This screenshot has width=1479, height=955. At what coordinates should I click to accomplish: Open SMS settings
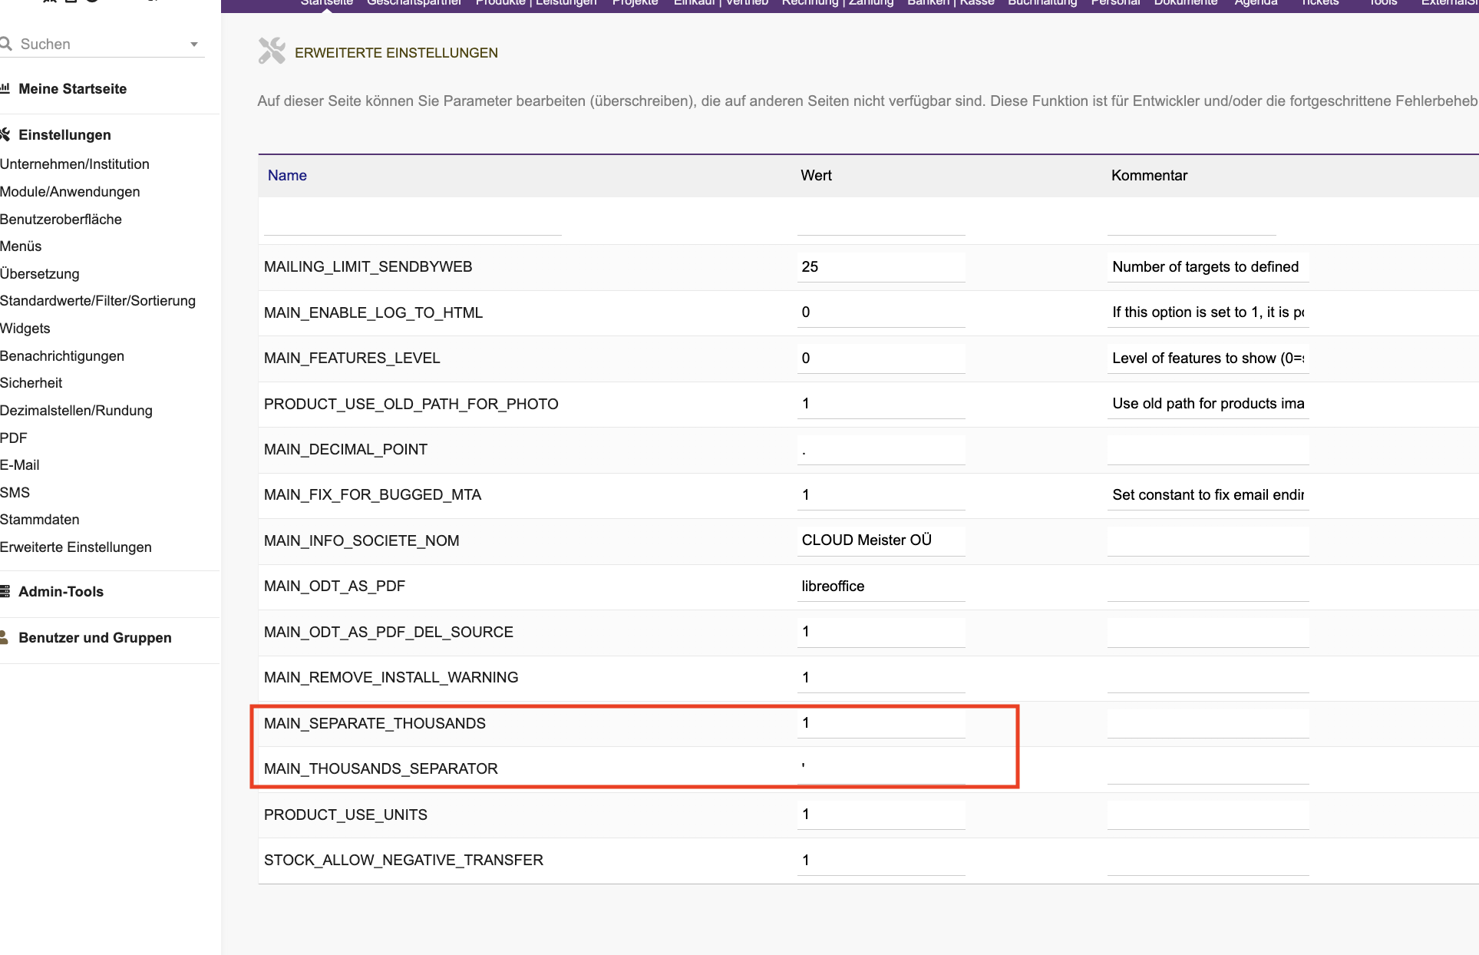15,493
